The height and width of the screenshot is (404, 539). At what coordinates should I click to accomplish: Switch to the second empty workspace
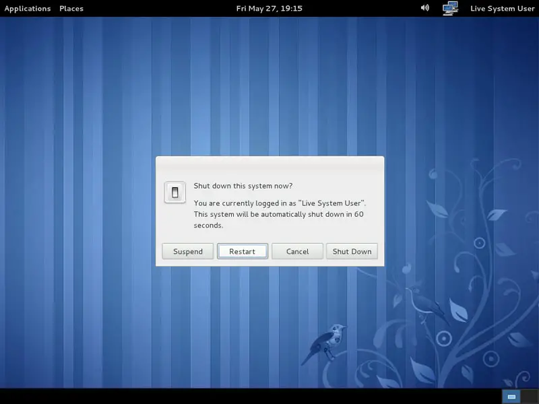coord(530,397)
